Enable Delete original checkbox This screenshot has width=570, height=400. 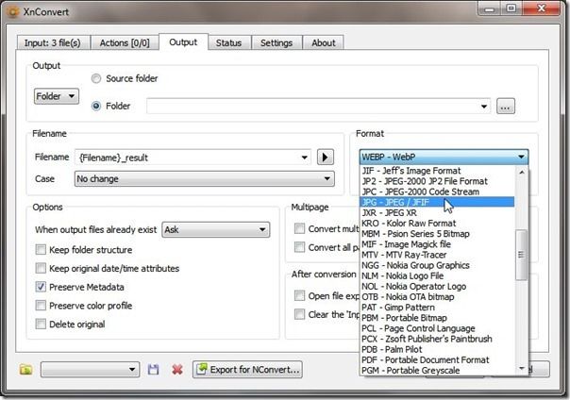tap(41, 324)
